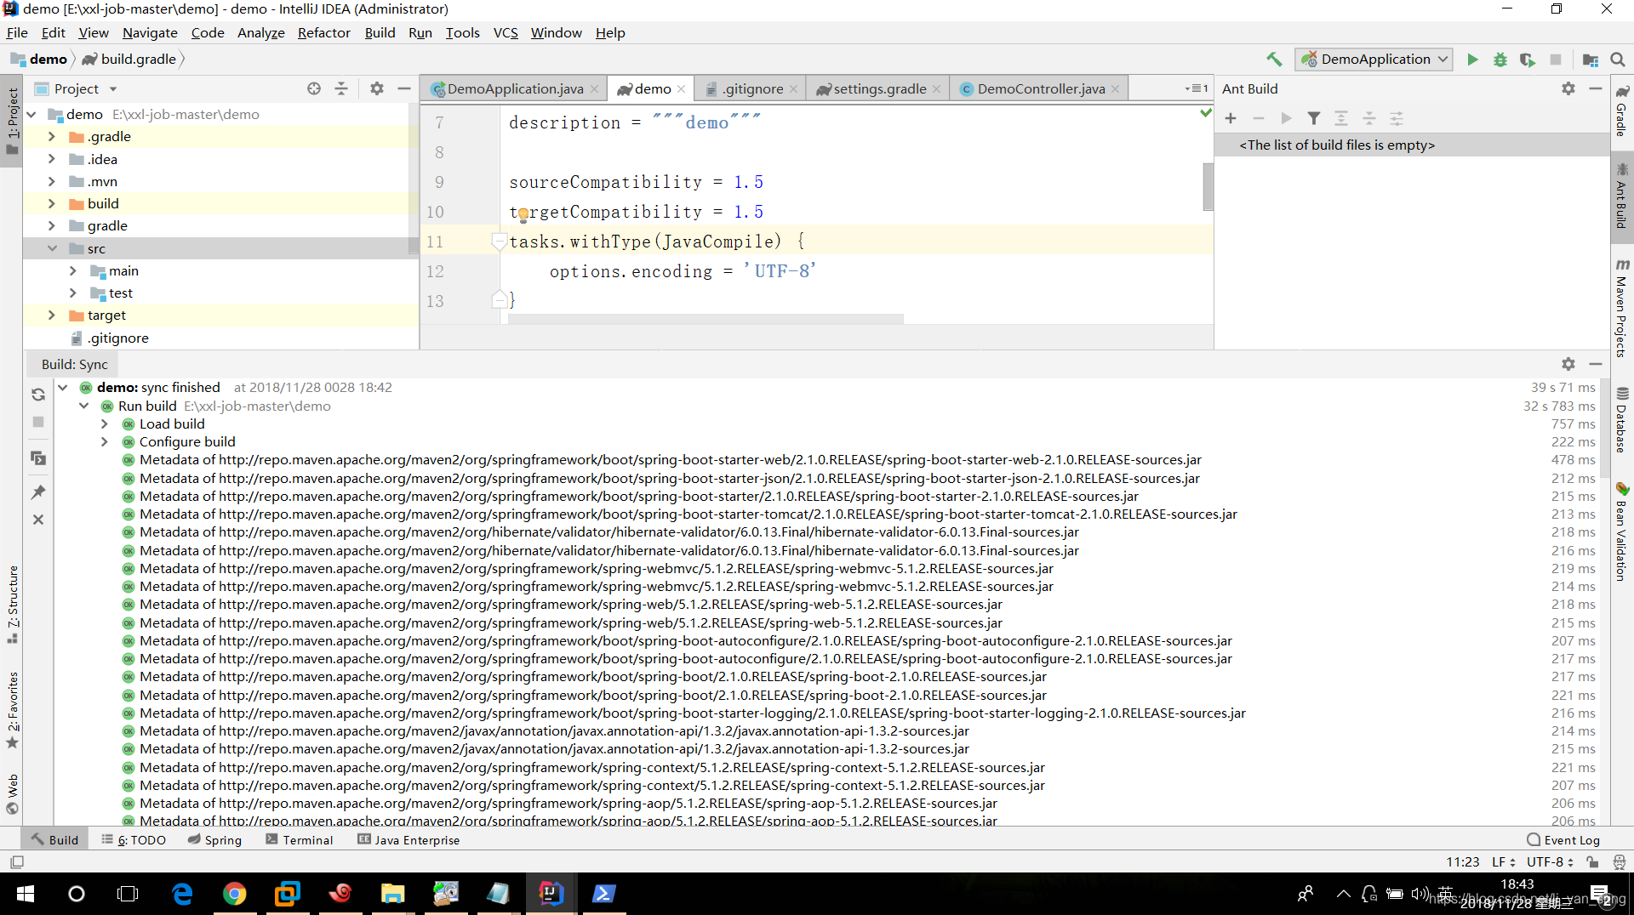This screenshot has width=1634, height=915.
Task: Open the VCS menu
Action: tap(506, 32)
